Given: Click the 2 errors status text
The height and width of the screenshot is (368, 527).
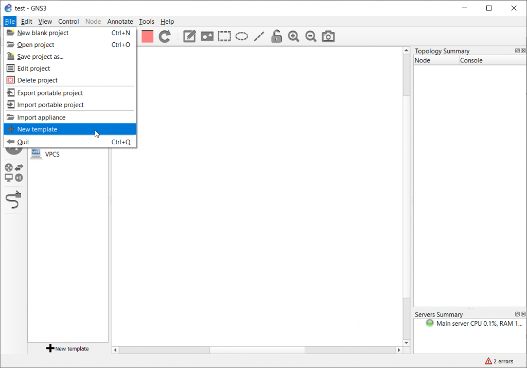Looking at the screenshot, I should (503, 361).
